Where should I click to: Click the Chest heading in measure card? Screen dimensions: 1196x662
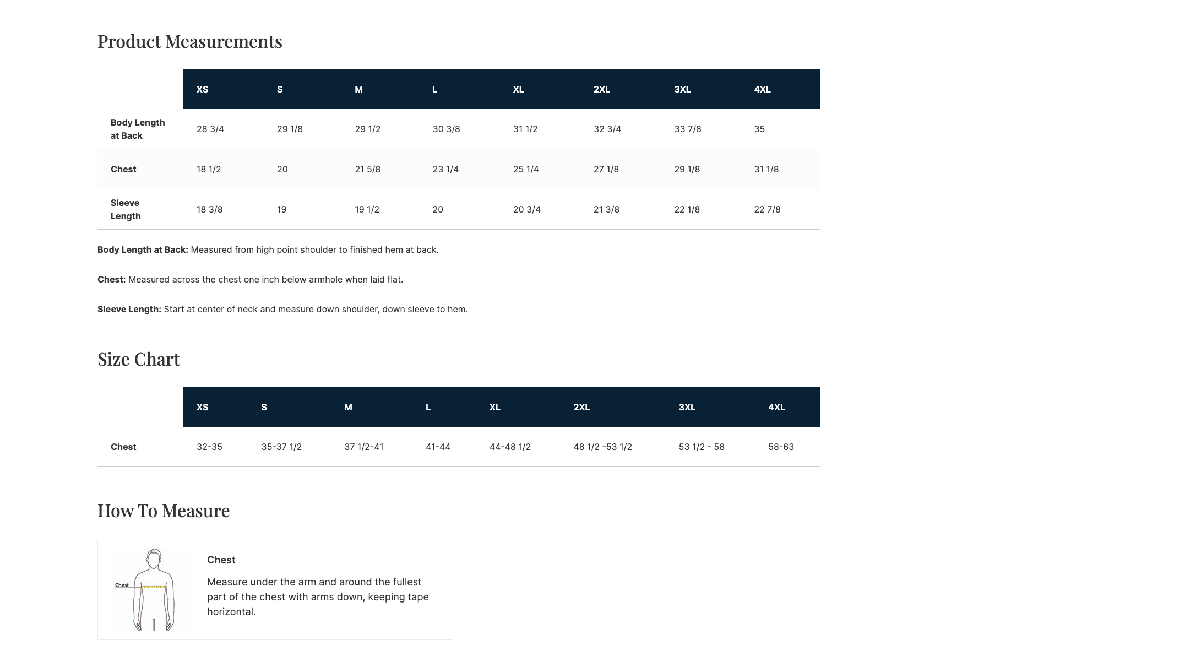pos(221,560)
